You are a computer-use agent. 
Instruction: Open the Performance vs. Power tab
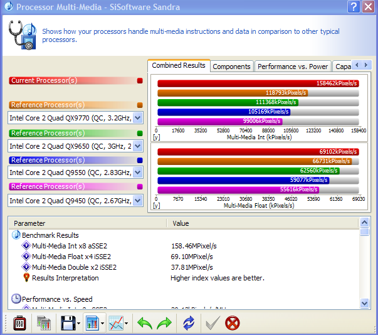tap(293, 66)
